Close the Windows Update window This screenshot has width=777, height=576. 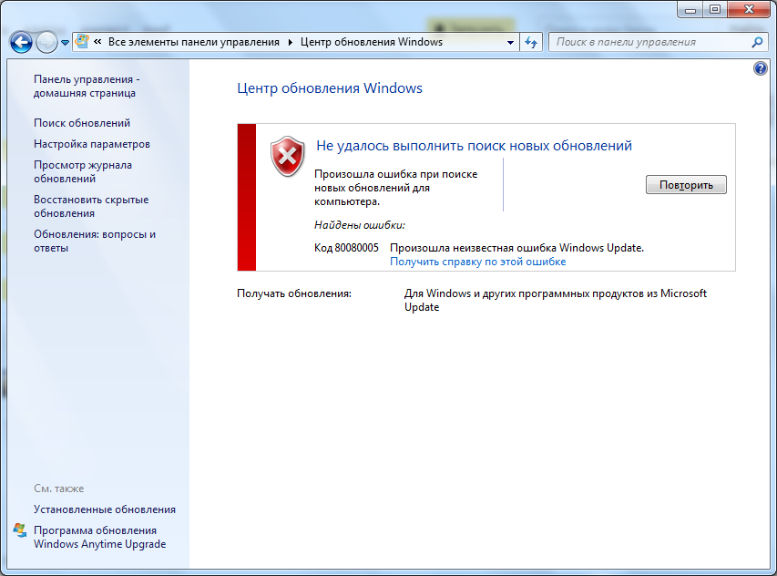(749, 9)
